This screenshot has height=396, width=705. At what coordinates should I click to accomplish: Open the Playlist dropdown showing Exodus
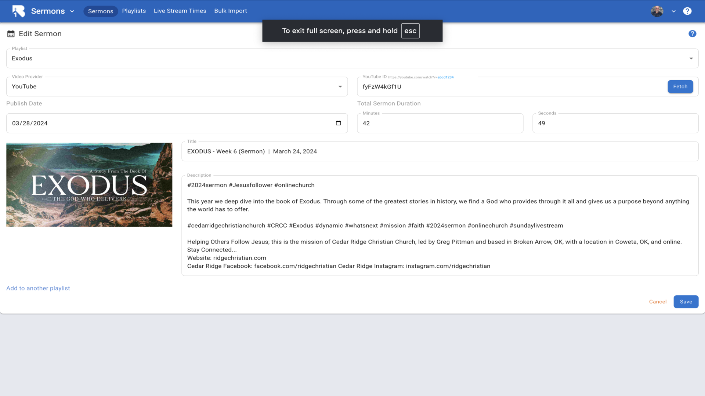click(x=352, y=58)
